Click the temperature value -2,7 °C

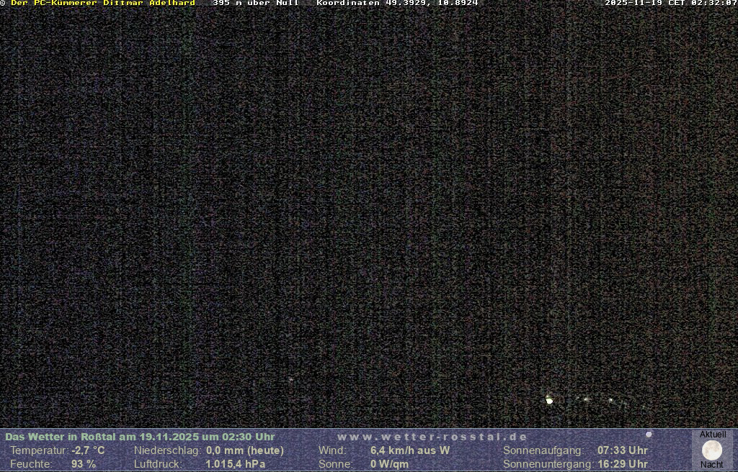(x=88, y=450)
